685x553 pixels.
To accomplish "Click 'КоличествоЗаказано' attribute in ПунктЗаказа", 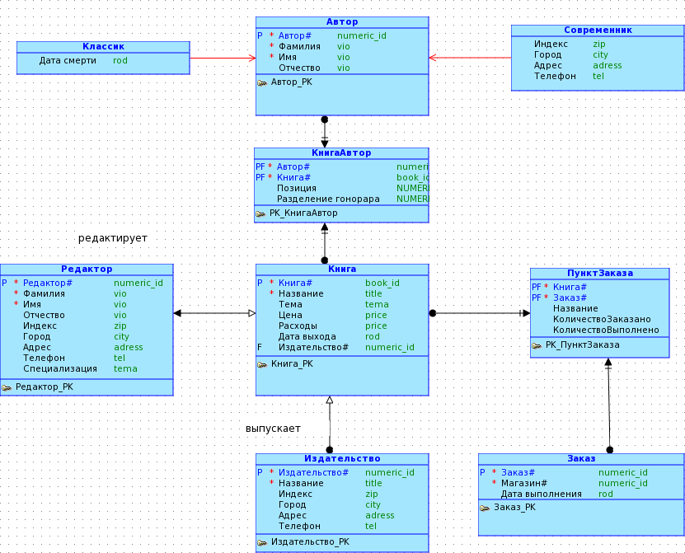I will point(602,320).
